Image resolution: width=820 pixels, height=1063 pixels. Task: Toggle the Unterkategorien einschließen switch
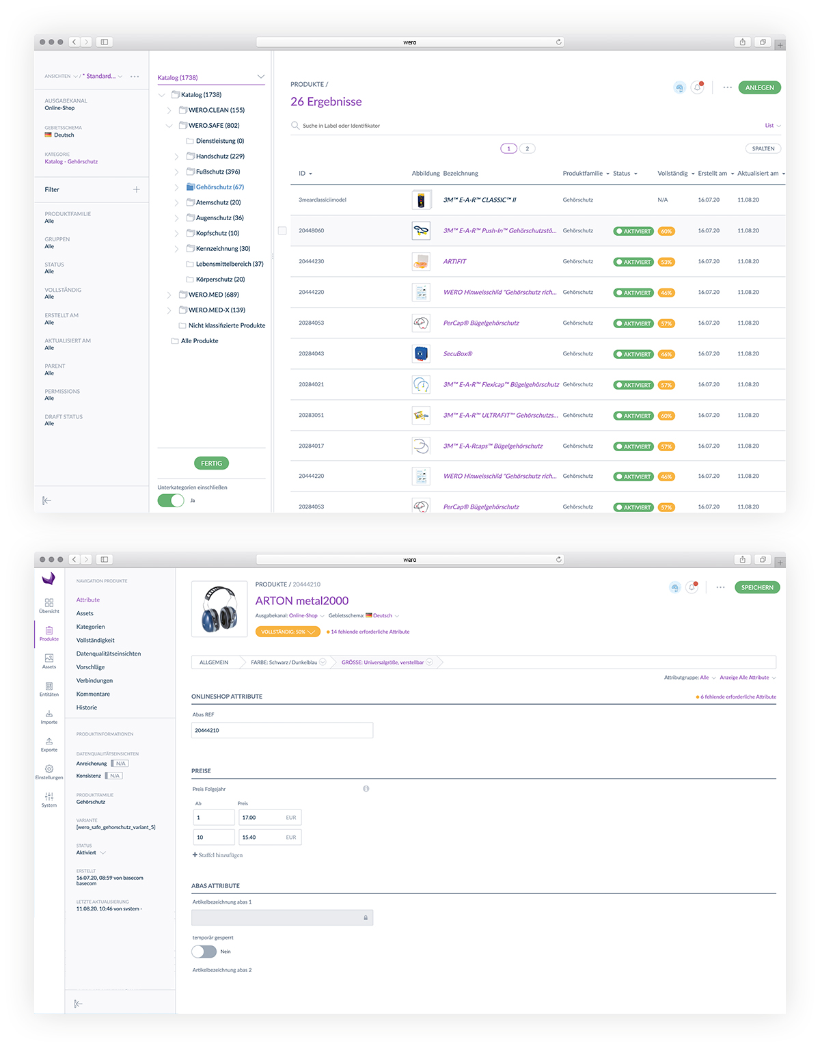171,500
